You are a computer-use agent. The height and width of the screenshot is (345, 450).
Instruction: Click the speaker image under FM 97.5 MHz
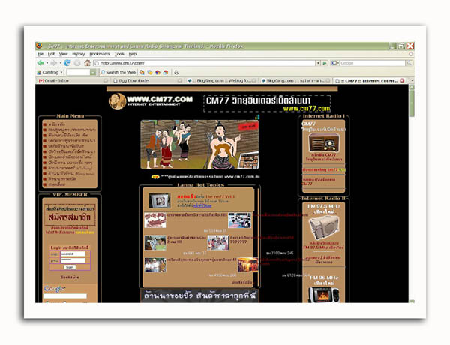(324, 227)
